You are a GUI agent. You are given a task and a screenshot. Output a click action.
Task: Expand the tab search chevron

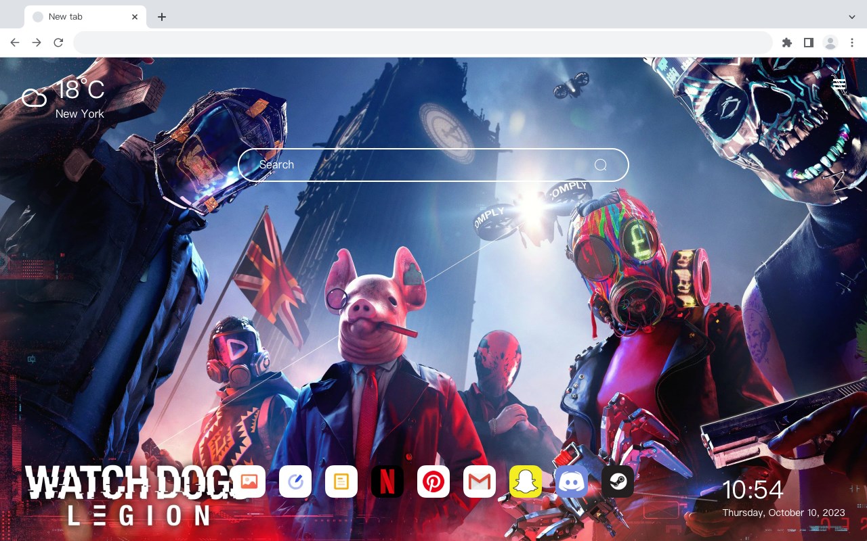[852, 17]
